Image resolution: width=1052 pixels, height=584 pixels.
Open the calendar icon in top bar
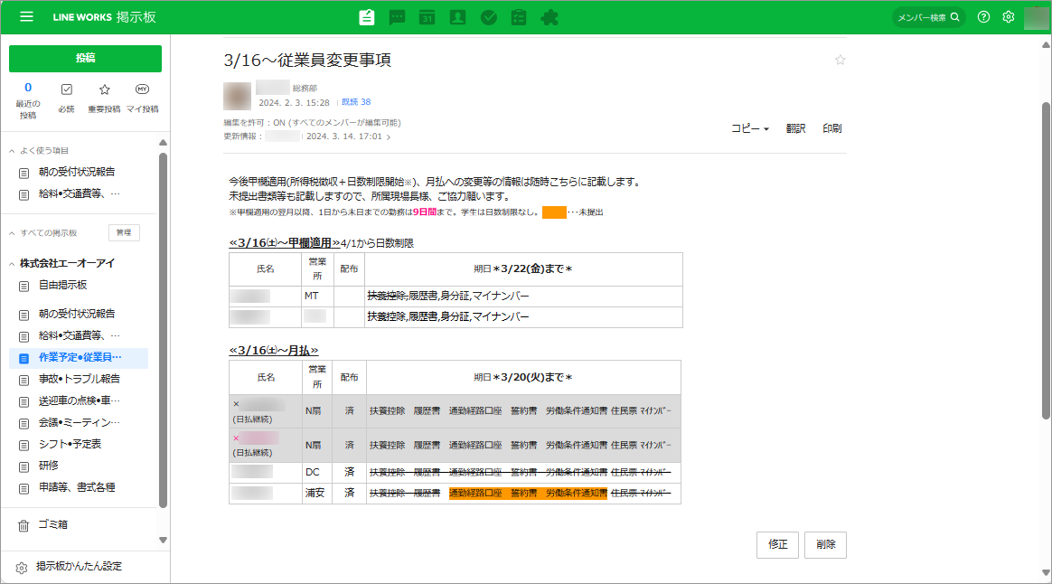click(427, 17)
